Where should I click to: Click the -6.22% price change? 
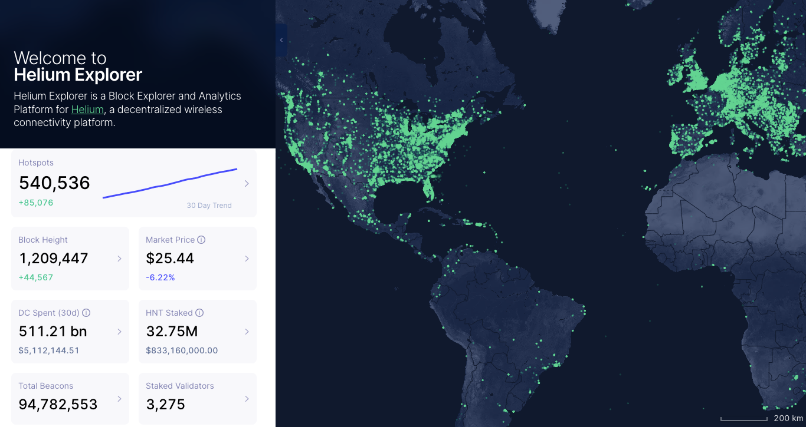click(160, 277)
